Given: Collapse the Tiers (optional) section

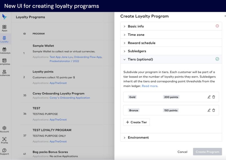Looking at the screenshot, I should (x=171, y=59).
